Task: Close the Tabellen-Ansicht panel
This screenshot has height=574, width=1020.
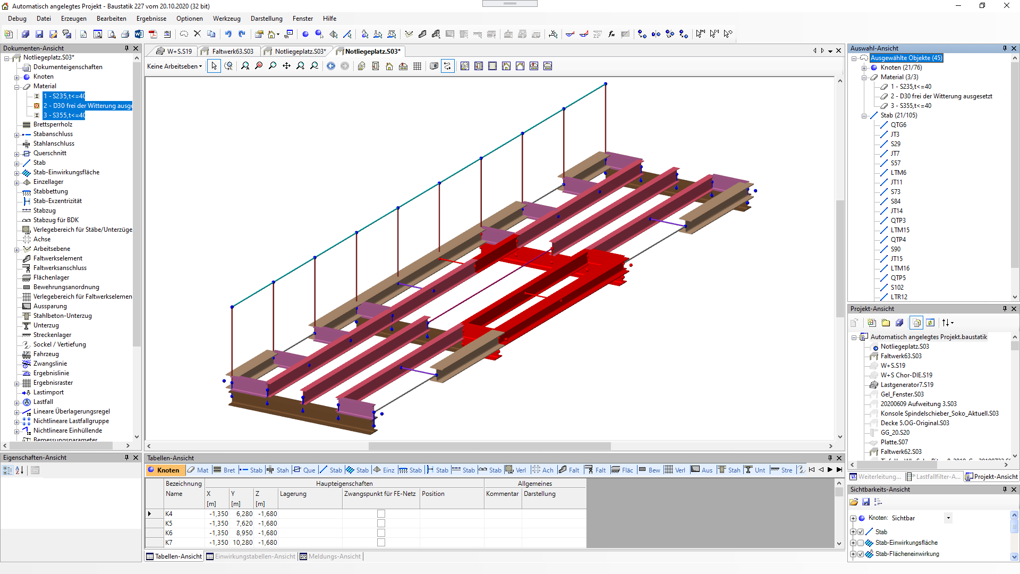Action: pos(839,458)
